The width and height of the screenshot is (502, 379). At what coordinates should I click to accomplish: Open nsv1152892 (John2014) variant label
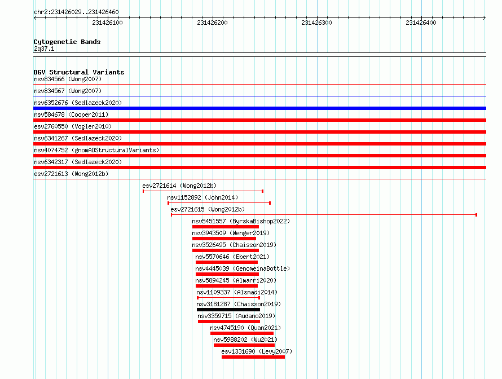[x=202, y=197]
